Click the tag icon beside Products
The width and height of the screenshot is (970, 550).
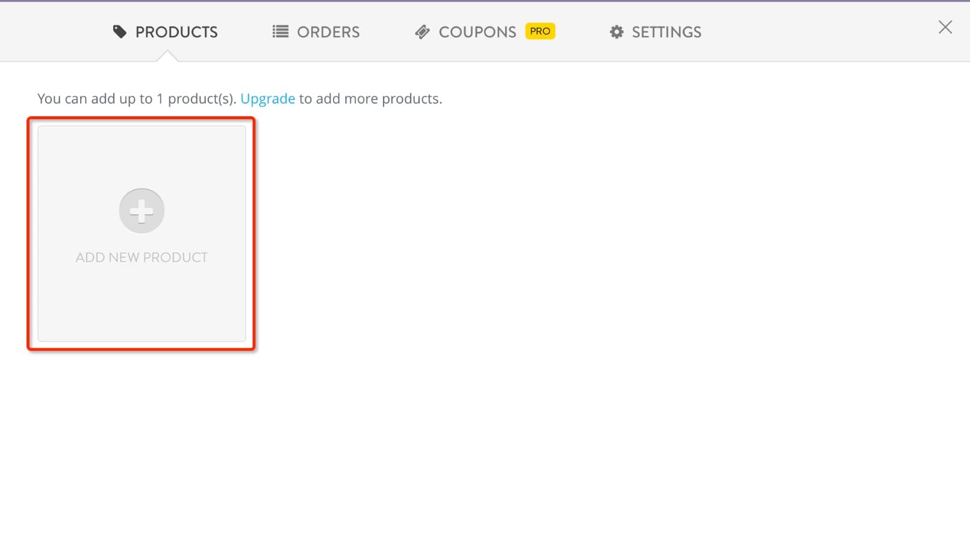[119, 31]
